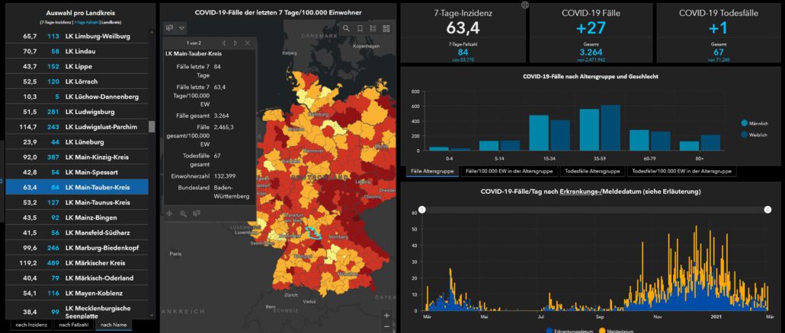Select LK Main-Kinzig-Kreis row

point(77,157)
